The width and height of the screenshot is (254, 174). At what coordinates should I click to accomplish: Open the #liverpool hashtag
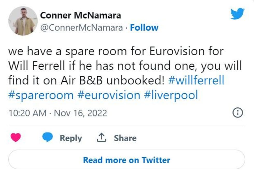(x=171, y=95)
